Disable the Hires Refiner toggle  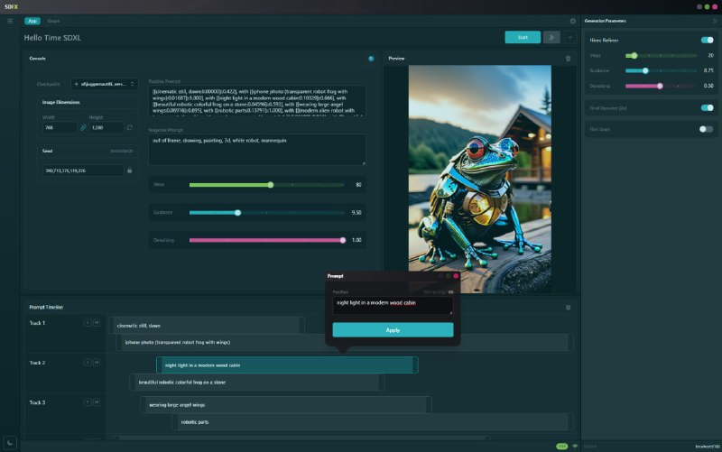tap(707, 41)
